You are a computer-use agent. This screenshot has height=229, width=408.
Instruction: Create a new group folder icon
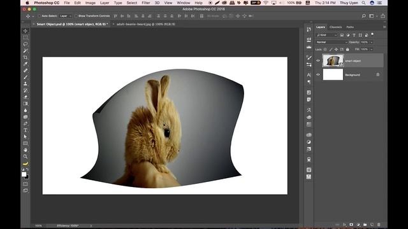click(x=365, y=225)
